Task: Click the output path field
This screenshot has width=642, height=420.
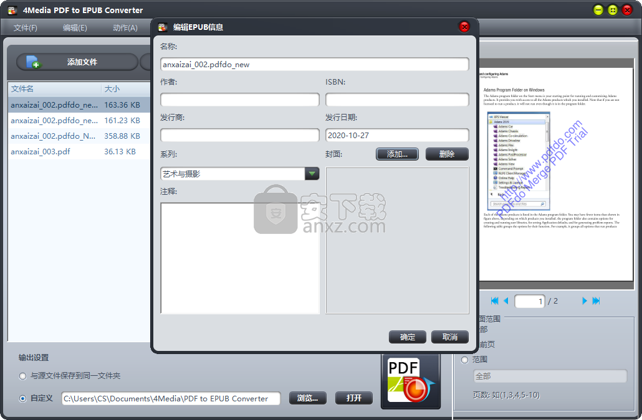Action: point(171,398)
